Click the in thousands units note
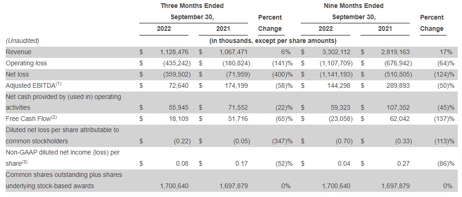The image size is (462, 197). pos(273,41)
